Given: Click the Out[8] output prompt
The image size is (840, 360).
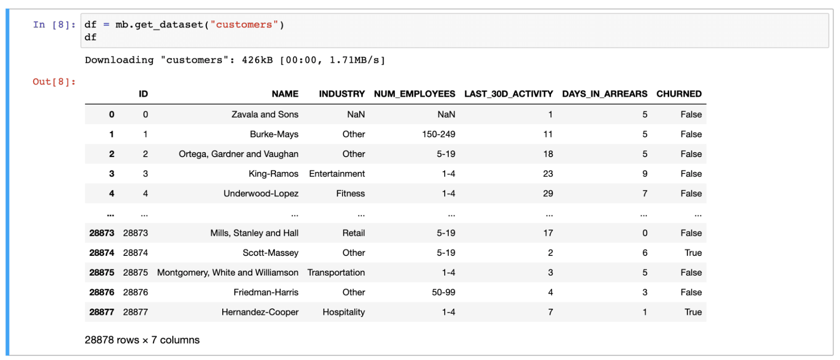Looking at the screenshot, I should pyautogui.click(x=54, y=81).
